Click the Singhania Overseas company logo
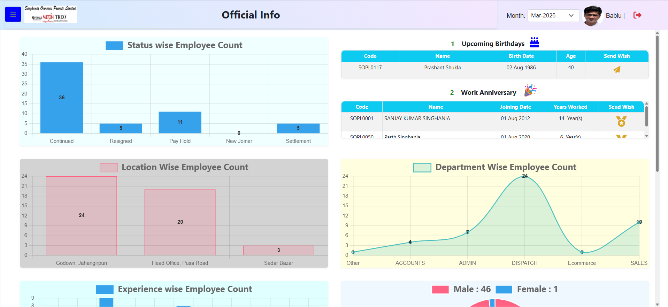The height and width of the screenshot is (307, 668). (x=51, y=14)
